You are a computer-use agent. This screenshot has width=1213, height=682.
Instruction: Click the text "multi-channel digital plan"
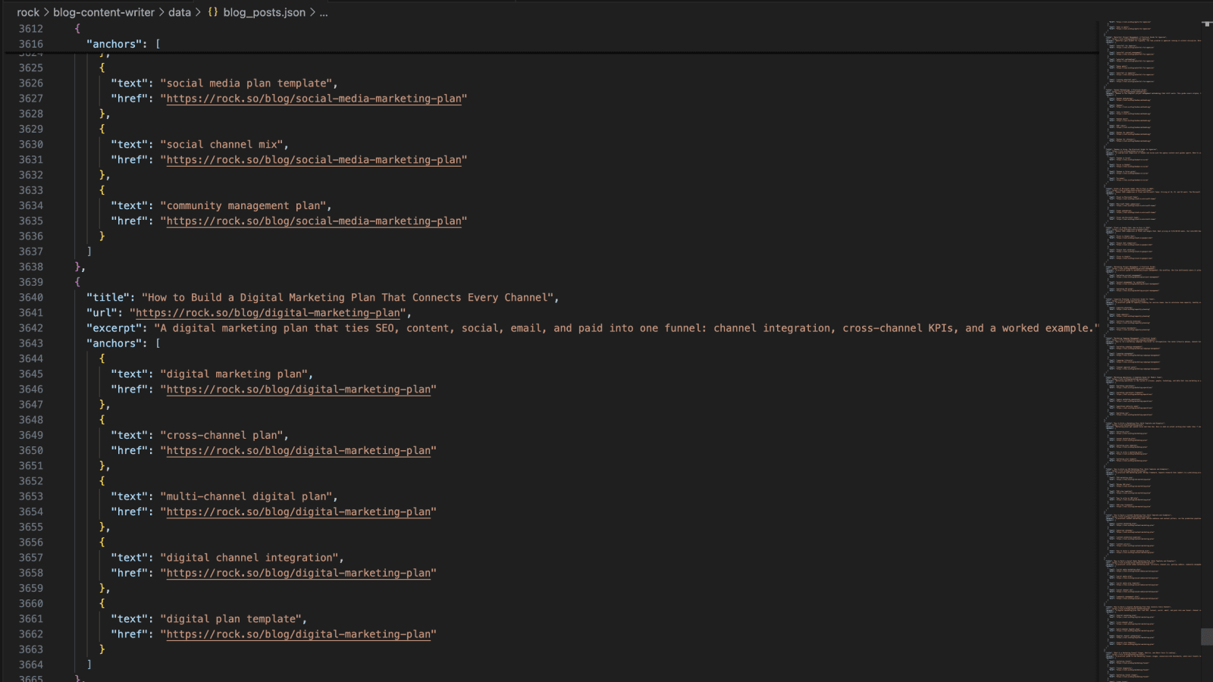246,497
